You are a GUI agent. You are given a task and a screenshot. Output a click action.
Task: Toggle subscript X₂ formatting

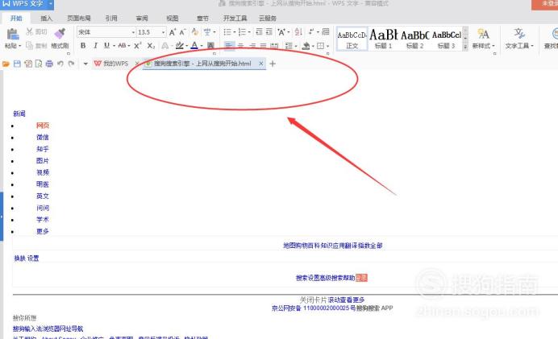(151, 45)
